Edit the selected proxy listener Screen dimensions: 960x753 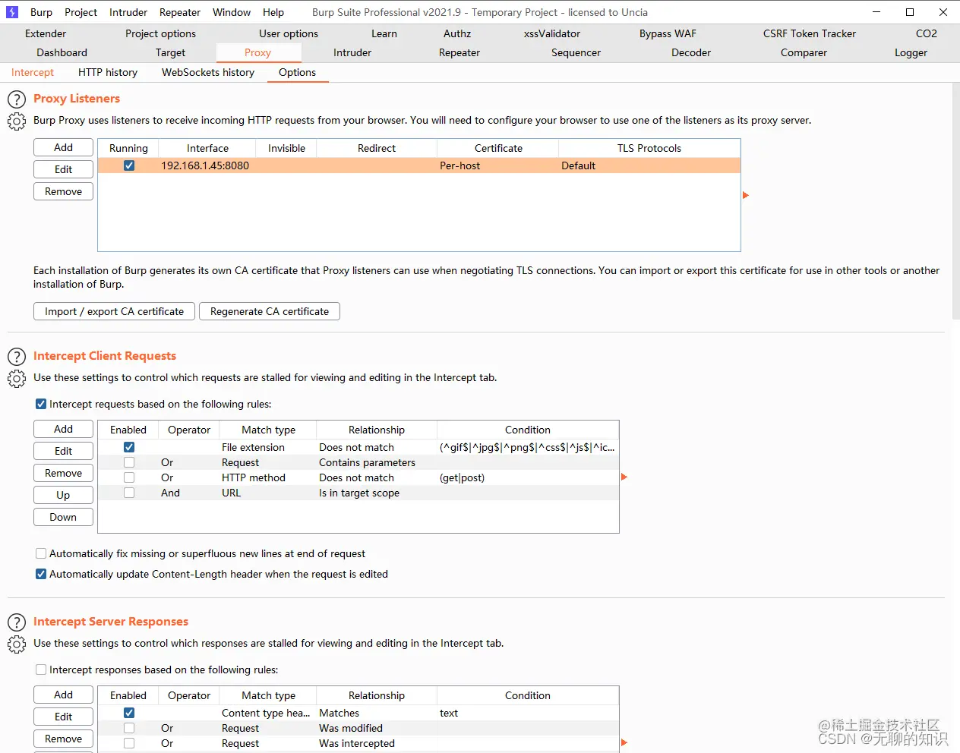[x=63, y=169]
